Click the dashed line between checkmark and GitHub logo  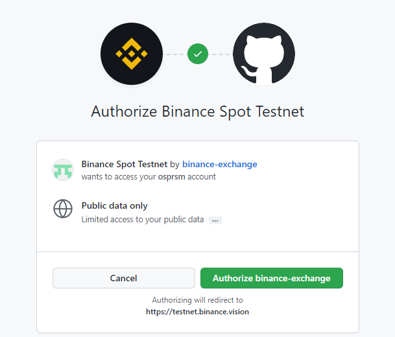pyautogui.click(x=221, y=54)
